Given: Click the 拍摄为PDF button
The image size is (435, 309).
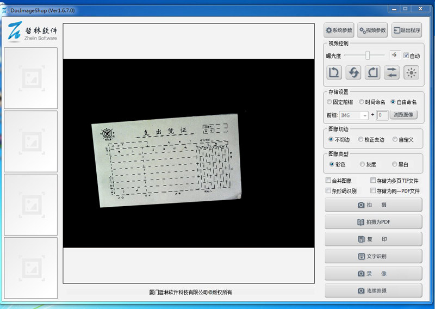Looking at the screenshot, I should coord(374,222).
